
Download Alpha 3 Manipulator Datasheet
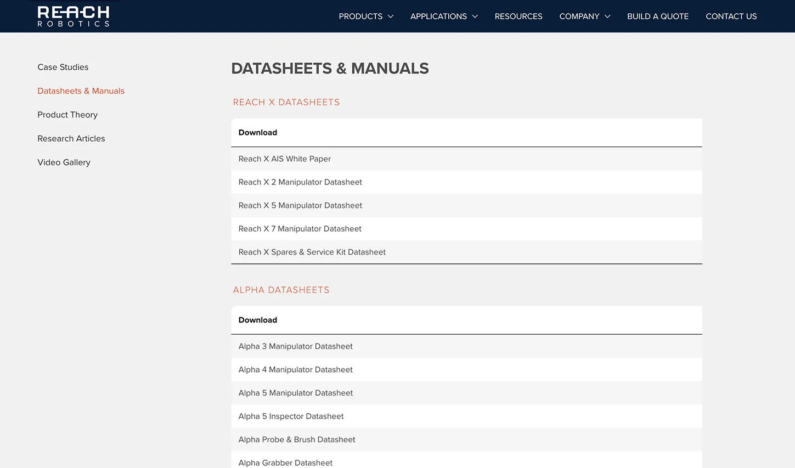click(296, 346)
